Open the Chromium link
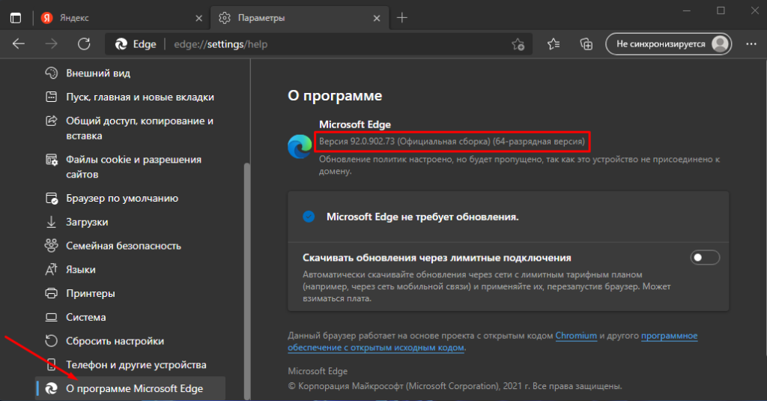This screenshot has height=401, width=767. click(x=576, y=336)
